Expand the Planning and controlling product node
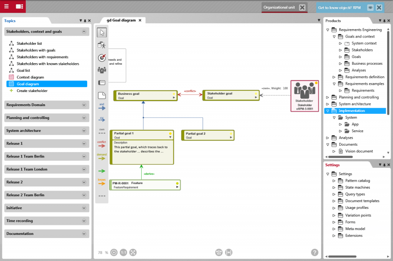The width and height of the screenshot is (393, 261). coord(328,97)
